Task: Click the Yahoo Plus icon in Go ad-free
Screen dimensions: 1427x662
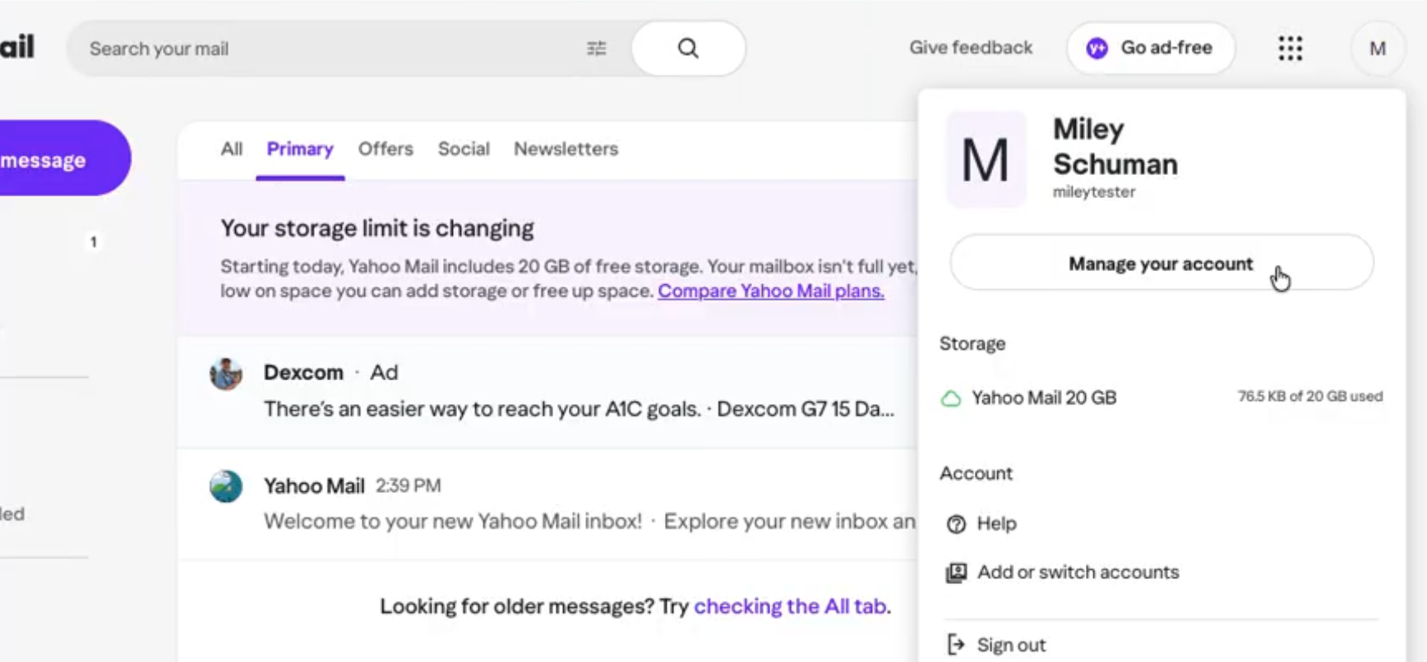Action: tap(1097, 48)
